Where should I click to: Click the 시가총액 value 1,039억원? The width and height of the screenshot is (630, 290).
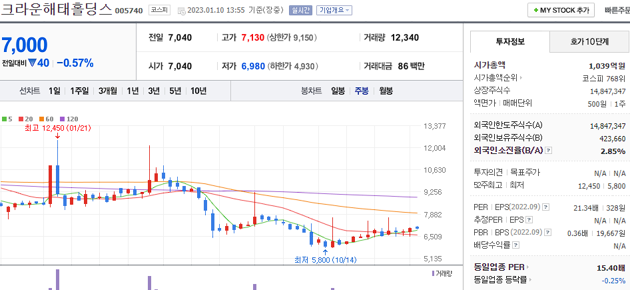pos(607,66)
